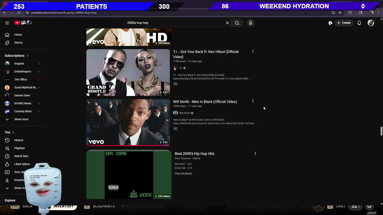Click the Downloads arrow icon
This screenshot has height=215, width=383.
click(7, 180)
